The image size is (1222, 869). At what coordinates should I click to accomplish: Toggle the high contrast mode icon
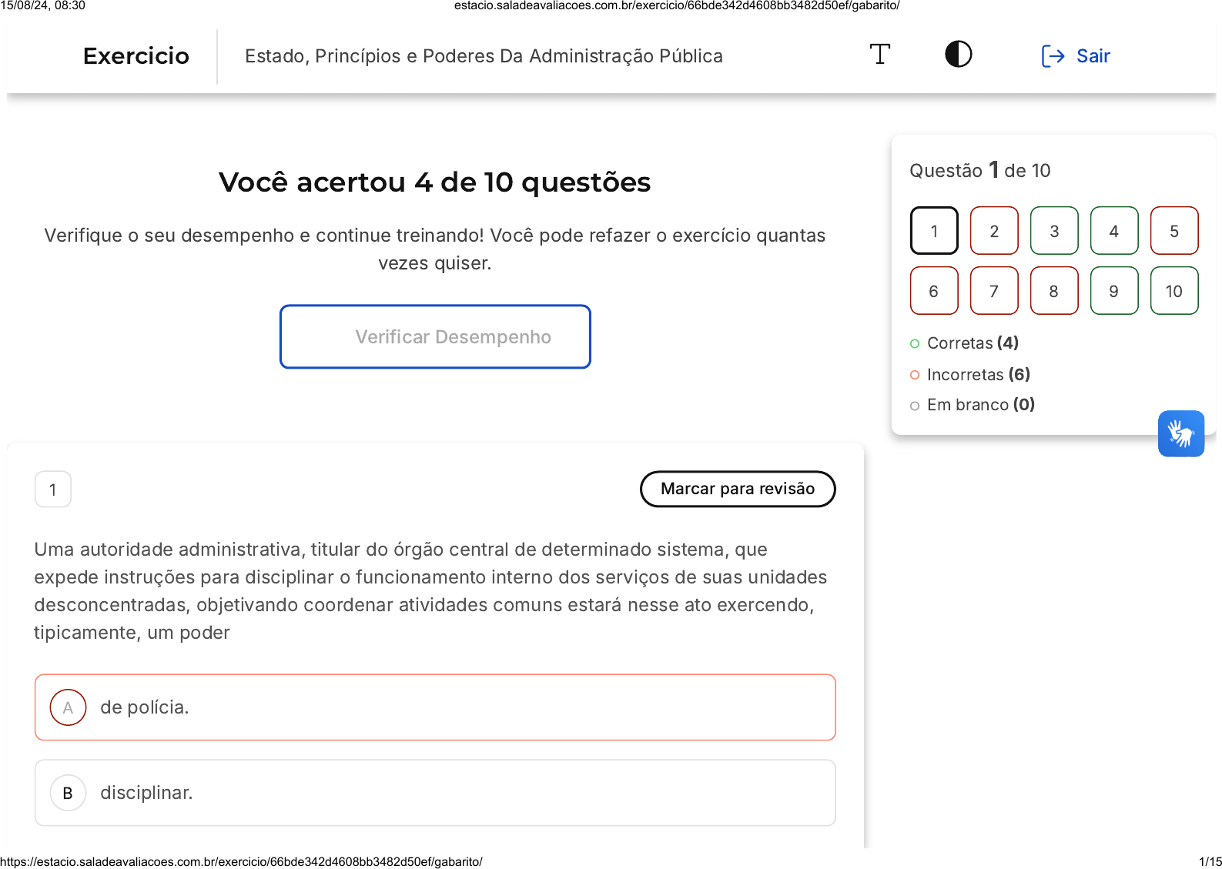coord(958,55)
